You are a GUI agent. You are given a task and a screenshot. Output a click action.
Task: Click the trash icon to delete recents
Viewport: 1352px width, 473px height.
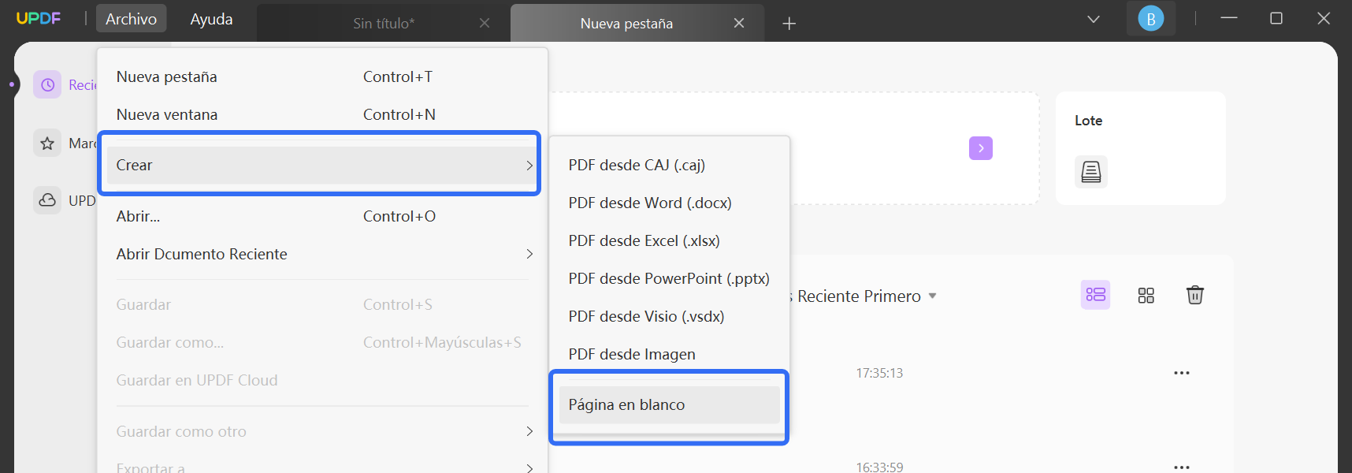[1195, 294]
